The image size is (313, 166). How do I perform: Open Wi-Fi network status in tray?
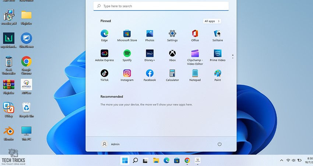click(x=288, y=160)
